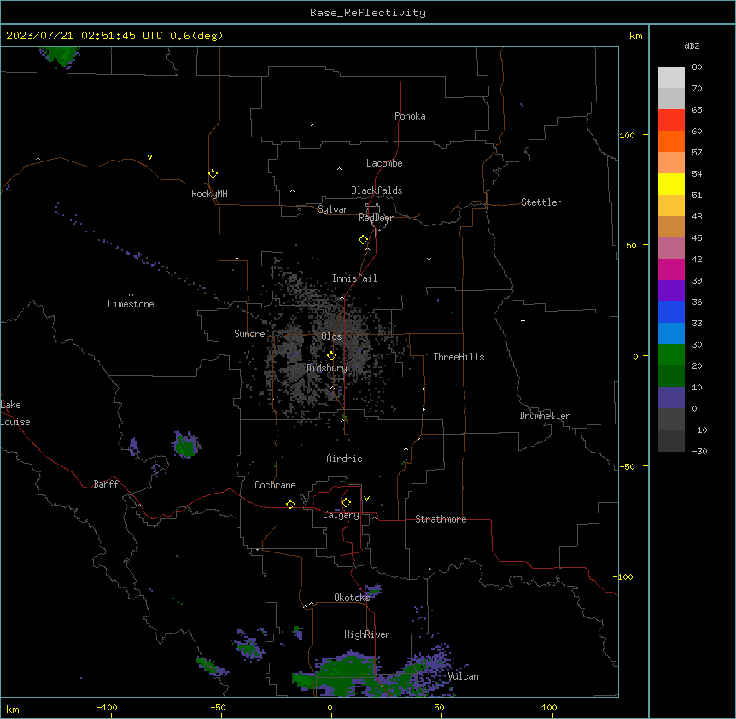736x719 pixels.
Task: Click the Base_Reflectivity title
Action: point(368,13)
